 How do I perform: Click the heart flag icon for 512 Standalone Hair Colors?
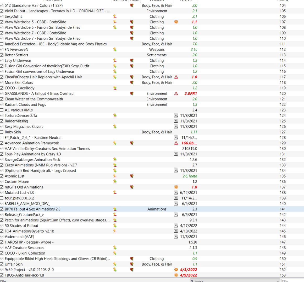pyautogui.click(x=132, y=5)
